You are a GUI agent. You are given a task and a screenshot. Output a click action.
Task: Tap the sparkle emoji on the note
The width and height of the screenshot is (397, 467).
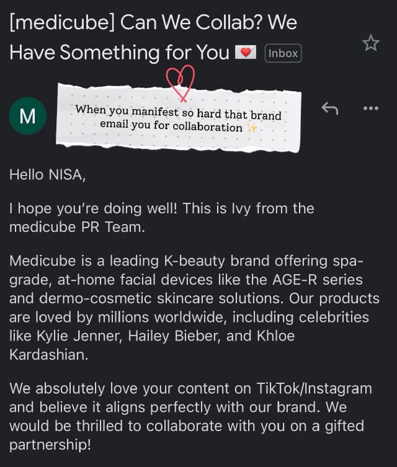coord(252,127)
